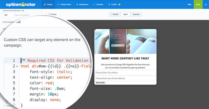Click the OptinMonster logo
Screen dimensions: 209x109
pyautogui.click(x=21, y=4)
